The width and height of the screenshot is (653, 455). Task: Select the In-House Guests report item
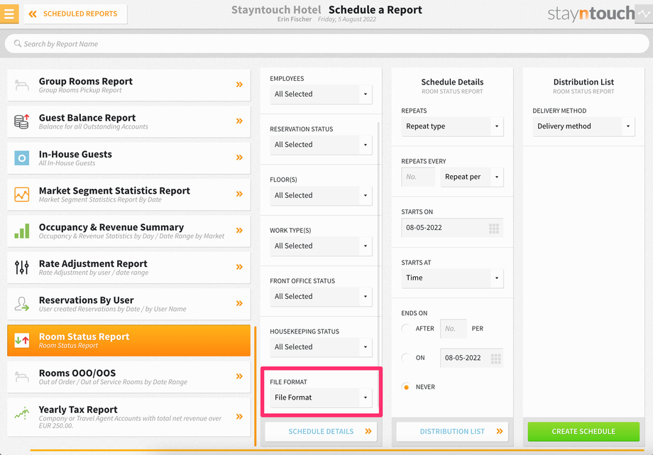coord(128,158)
